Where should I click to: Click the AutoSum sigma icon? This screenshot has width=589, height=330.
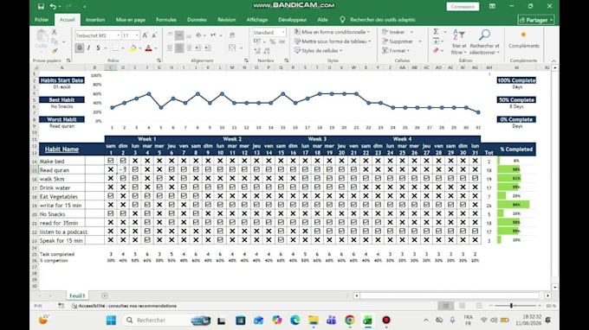(436, 31)
